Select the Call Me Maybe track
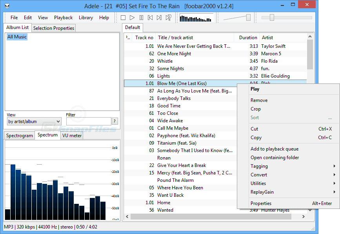This screenshot has height=234, width=340. tap(181, 128)
